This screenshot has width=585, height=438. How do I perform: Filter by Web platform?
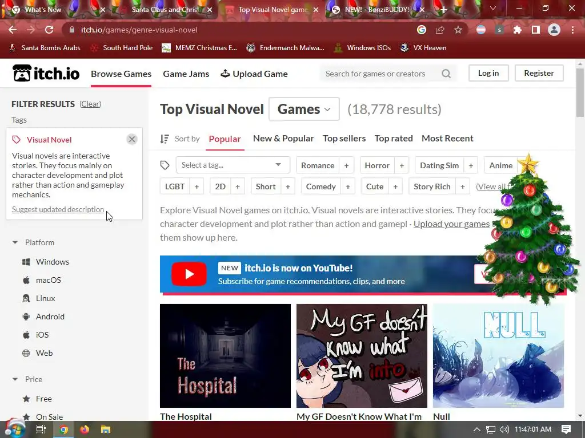[x=44, y=353]
